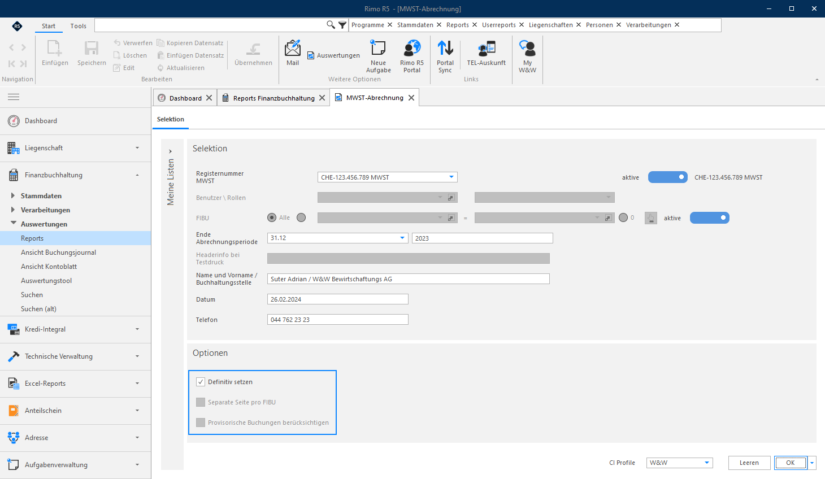Click the search magnifier icon
Image resolution: width=825 pixels, height=479 pixels.
click(331, 25)
